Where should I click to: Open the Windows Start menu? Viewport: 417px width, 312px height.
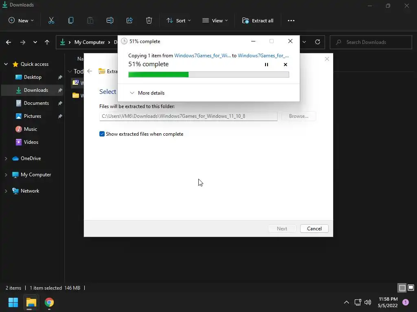pos(13,302)
